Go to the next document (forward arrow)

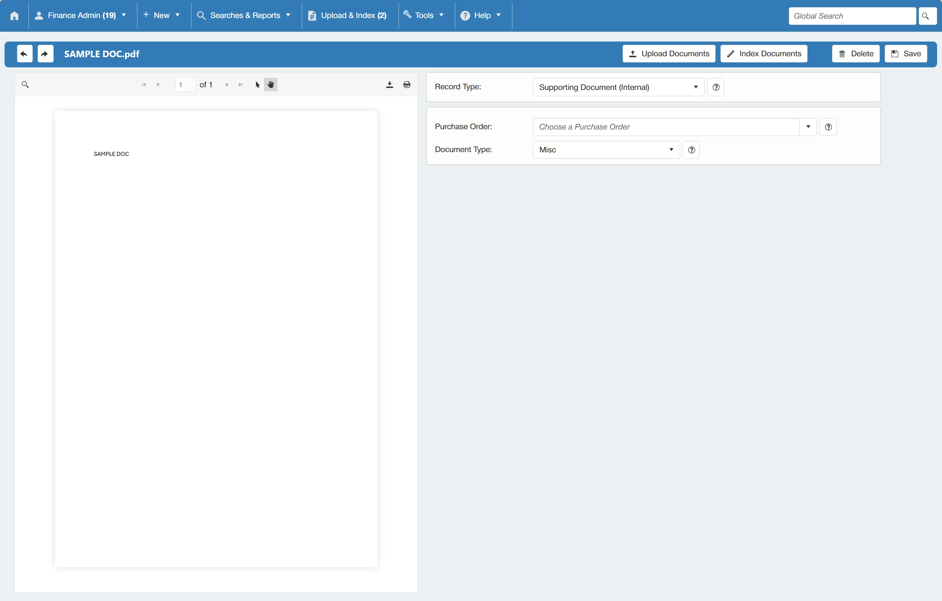pyautogui.click(x=45, y=54)
